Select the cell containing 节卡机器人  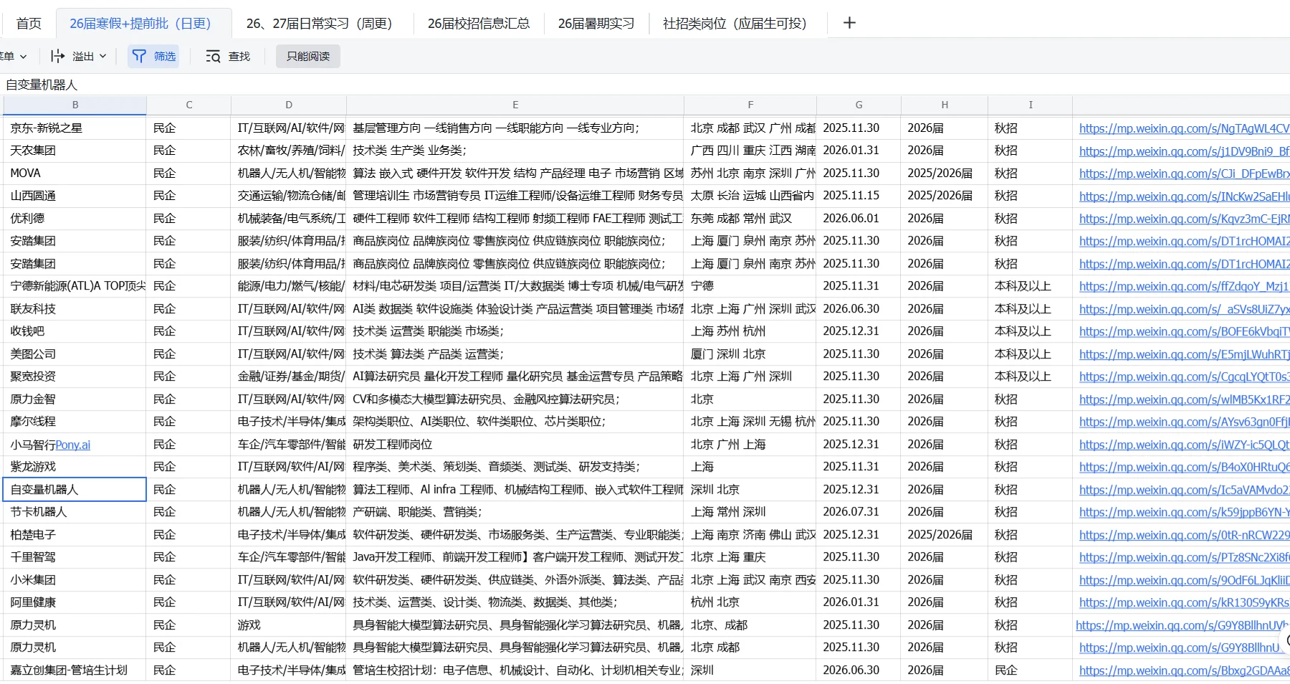click(75, 512)
